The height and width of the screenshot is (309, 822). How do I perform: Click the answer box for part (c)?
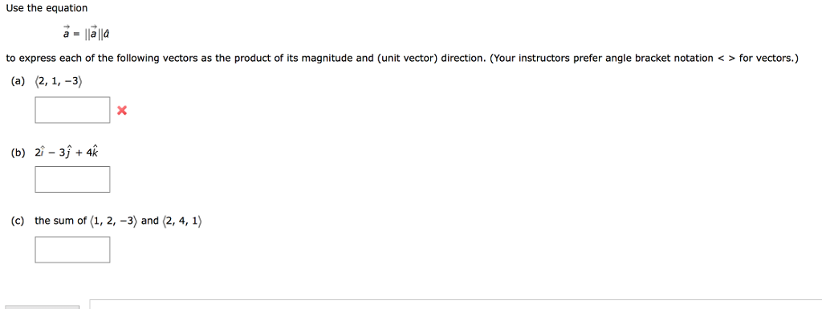[x=72, y=250]
